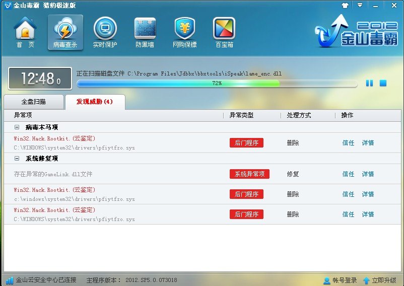Image resolution: width=404 pixels, height=286 pixels.
Task: Trust the abnormal GameLink.dll item
Action: tap(348, 174)
